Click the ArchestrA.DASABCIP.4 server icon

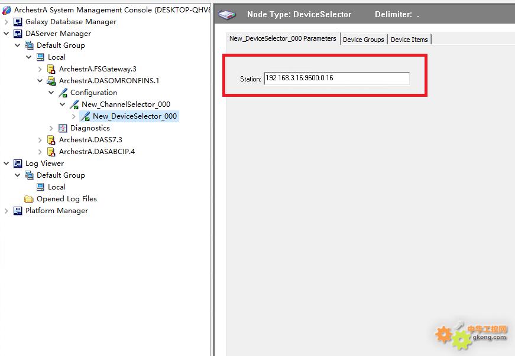51,152
